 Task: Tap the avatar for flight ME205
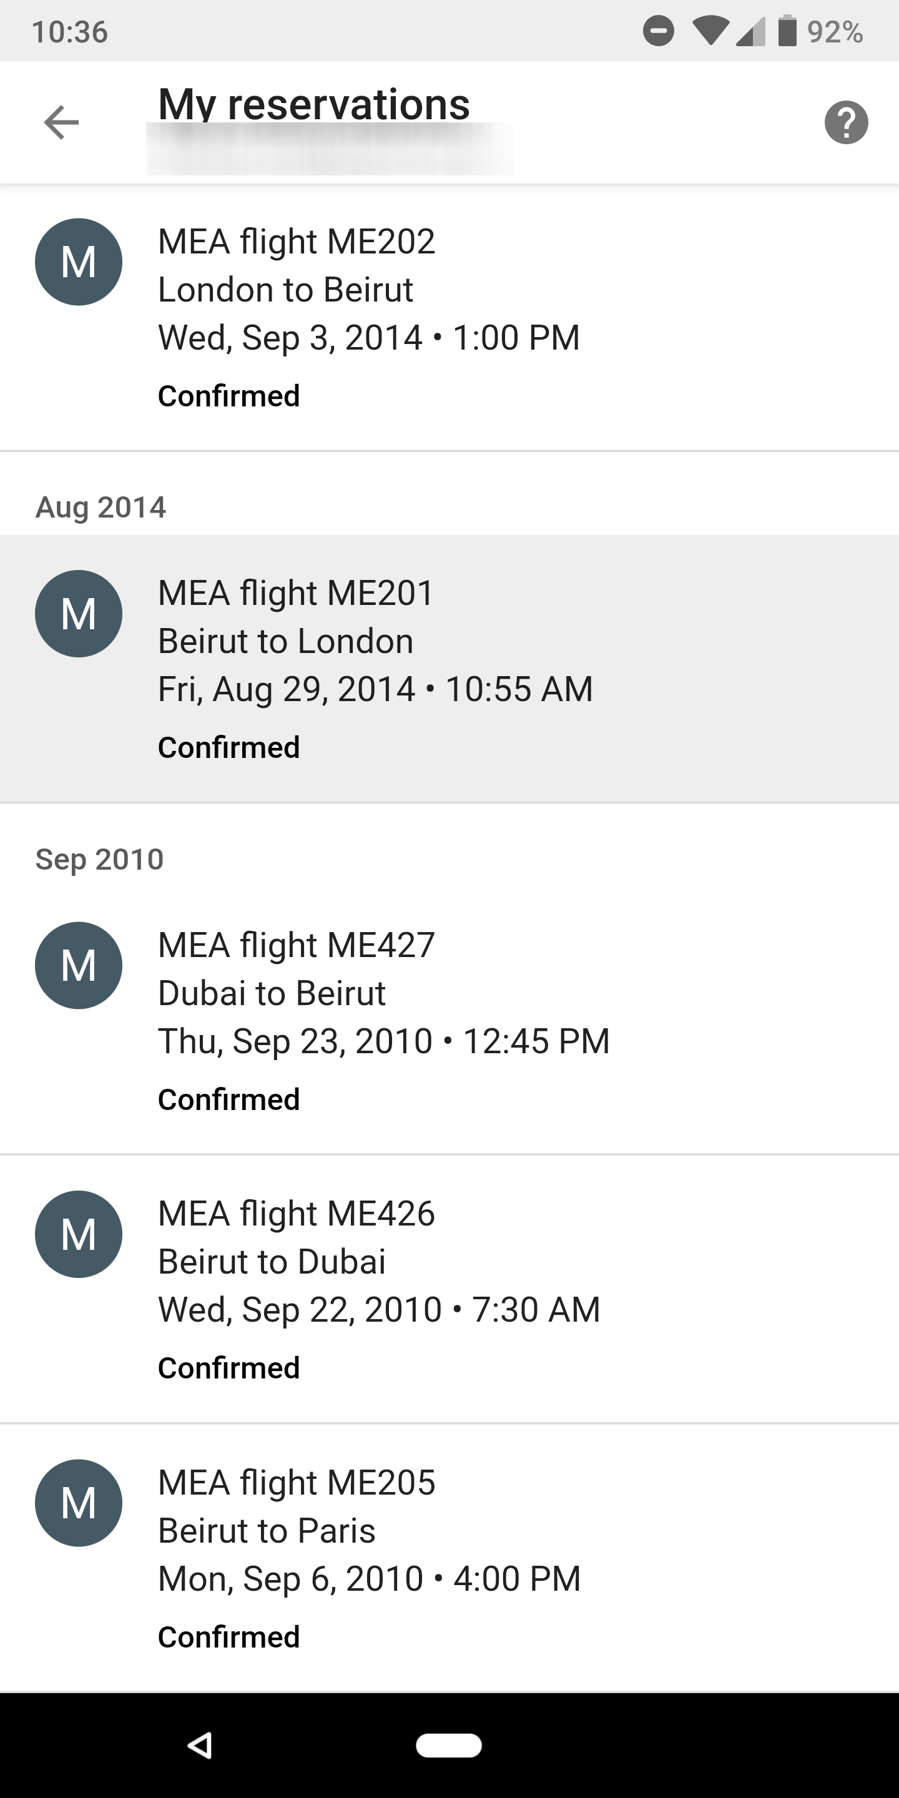point(79,1503)
